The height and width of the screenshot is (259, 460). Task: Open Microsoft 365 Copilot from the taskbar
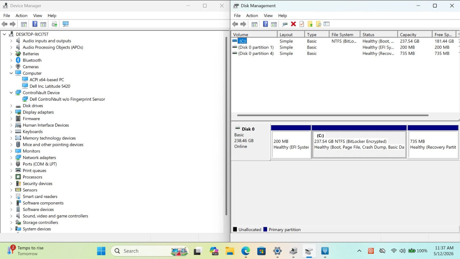click(214, 251)
